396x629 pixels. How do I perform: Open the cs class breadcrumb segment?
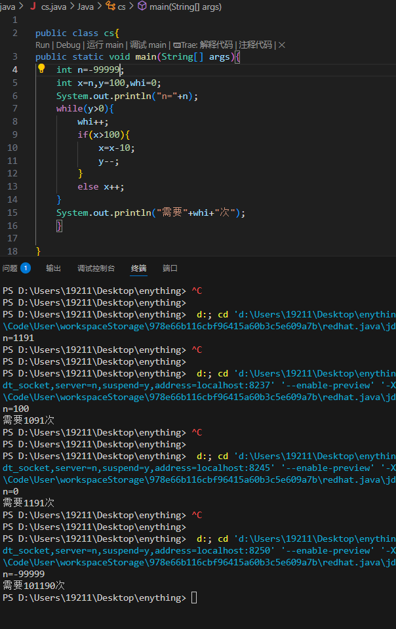click(122, 7)
